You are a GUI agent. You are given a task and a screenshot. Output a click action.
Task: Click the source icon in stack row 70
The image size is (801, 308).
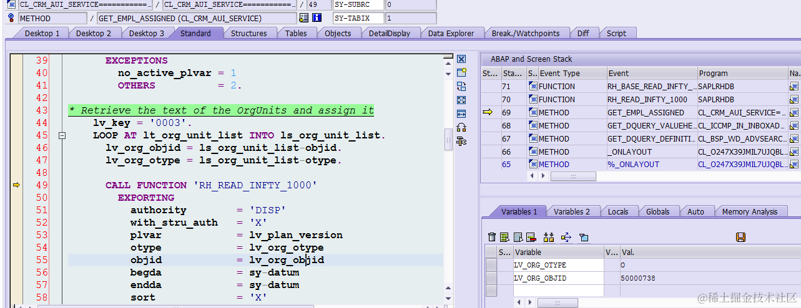[533, 100]
